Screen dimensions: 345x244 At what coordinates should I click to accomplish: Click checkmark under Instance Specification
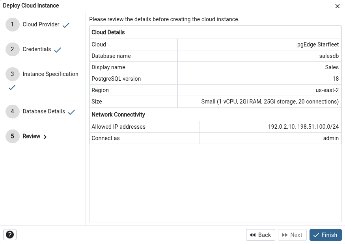[12, 87]
